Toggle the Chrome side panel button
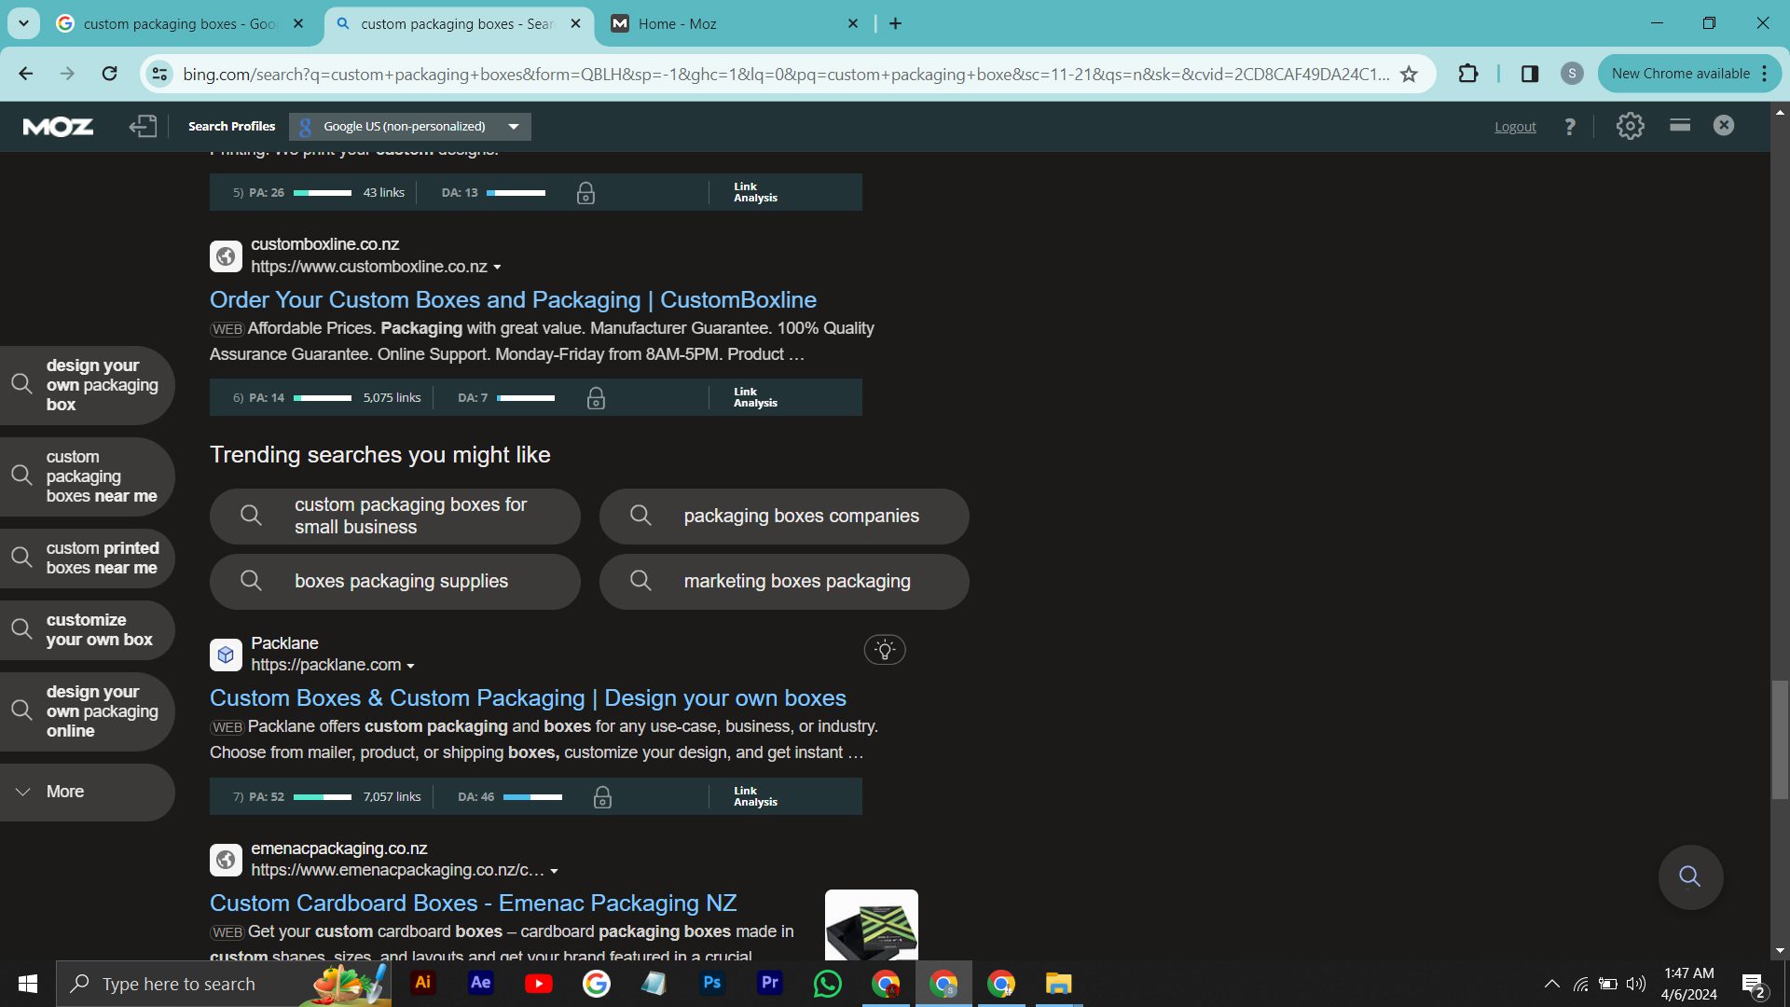Image resolution: width=1790 pixels, height=1007 pixels. click(1530, 74)
